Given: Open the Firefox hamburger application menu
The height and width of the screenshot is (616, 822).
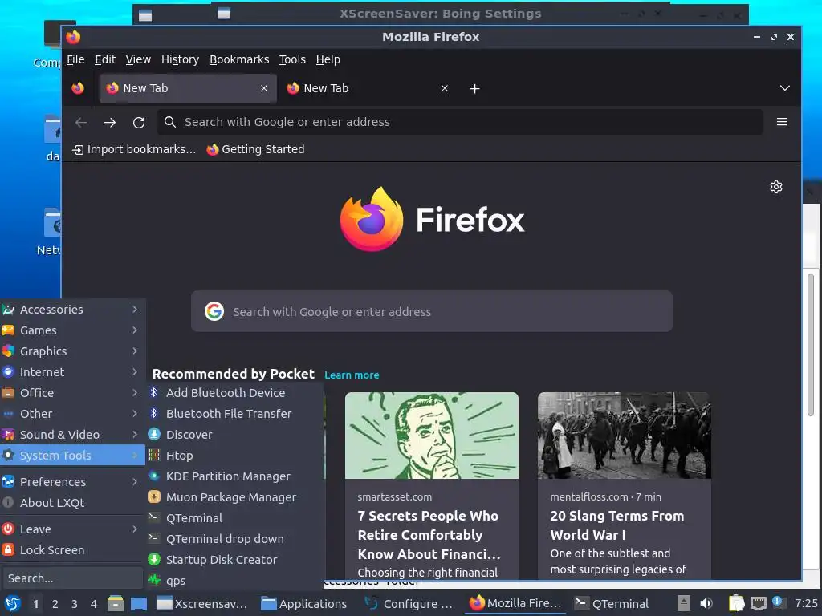Looking at the screenshot, I should (x=782, y=122).
